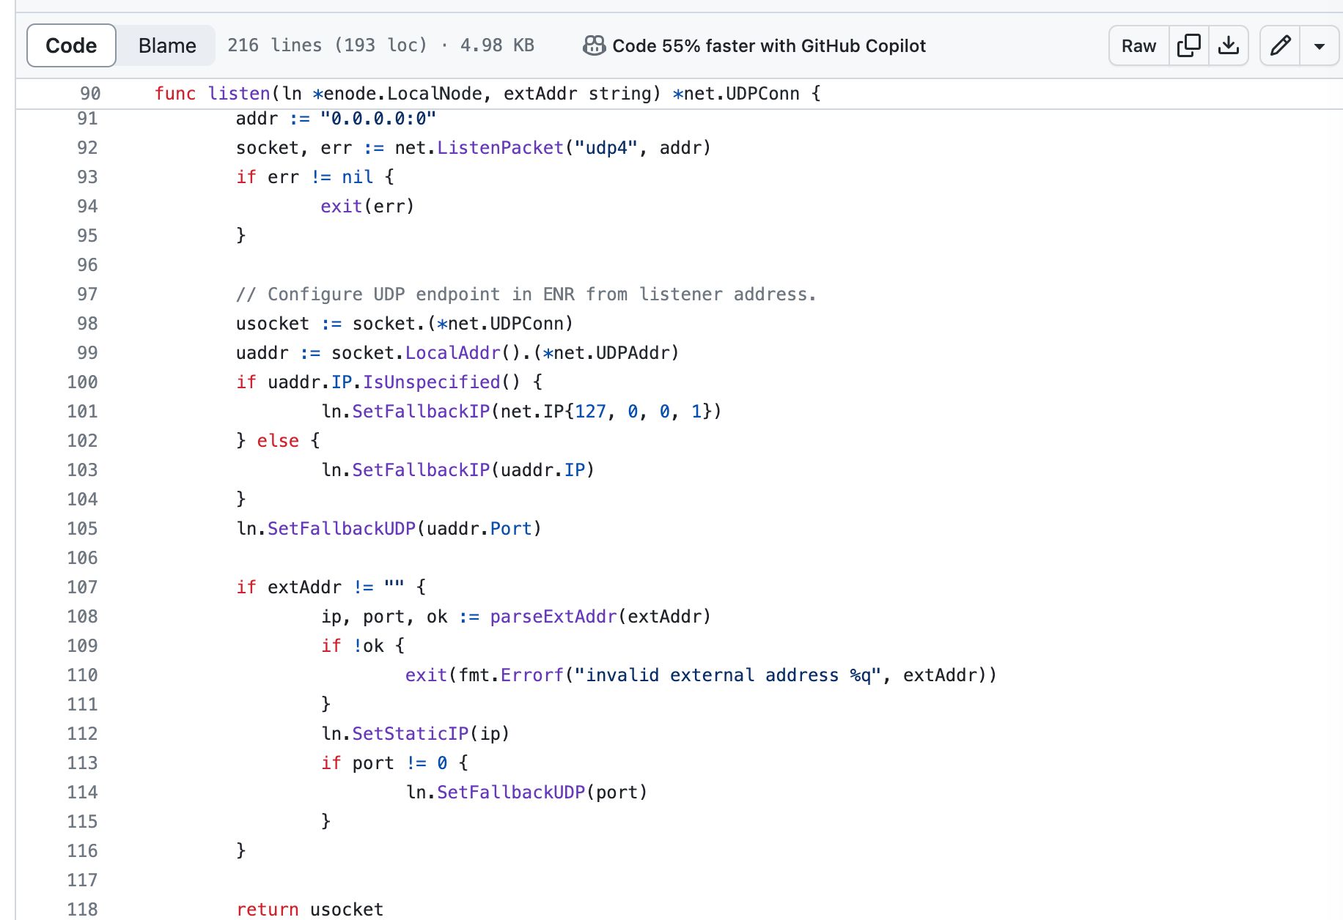Switch to the Code view tab
The height and width of the screenshot is (920, 1343).
pyautogui.click(x=71, y=45)
